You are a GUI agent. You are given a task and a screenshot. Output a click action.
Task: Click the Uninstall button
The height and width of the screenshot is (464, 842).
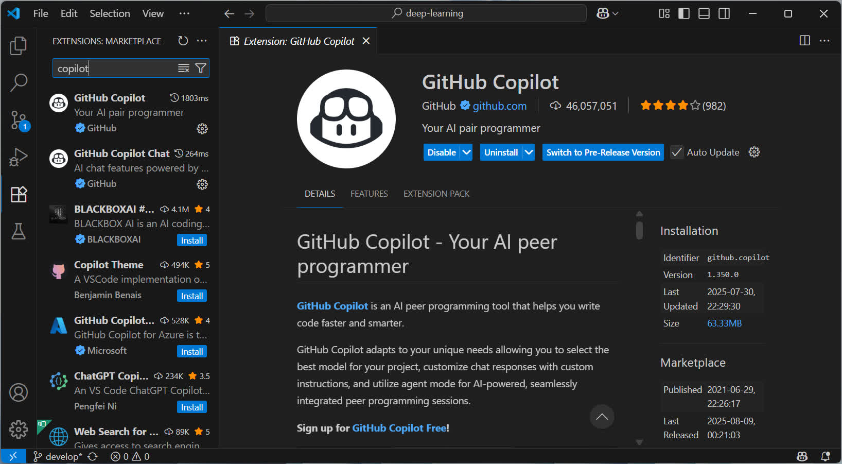point(501,152)
